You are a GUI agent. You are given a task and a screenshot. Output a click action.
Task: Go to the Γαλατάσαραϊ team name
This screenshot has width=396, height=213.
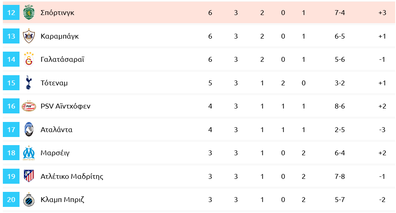pyautogui.click(x=62, y=59)
